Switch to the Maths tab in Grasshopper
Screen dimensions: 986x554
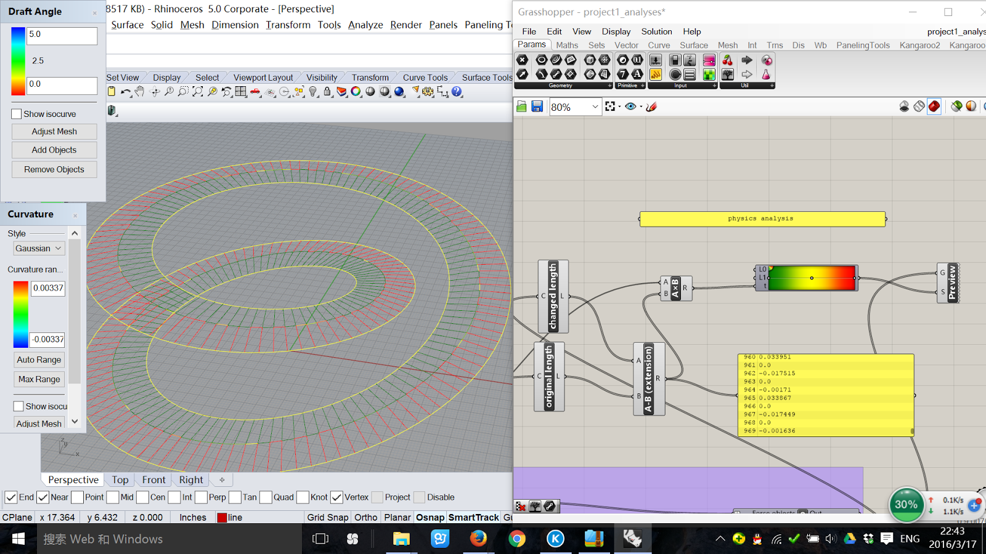(x=566, y=45)
